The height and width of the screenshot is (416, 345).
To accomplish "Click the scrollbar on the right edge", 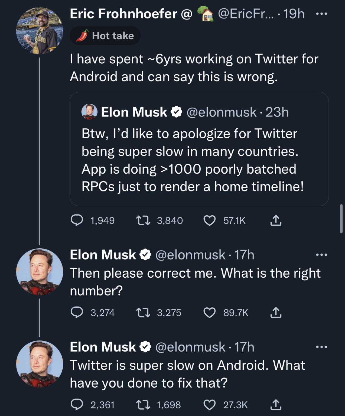I will tap(341, 219).
